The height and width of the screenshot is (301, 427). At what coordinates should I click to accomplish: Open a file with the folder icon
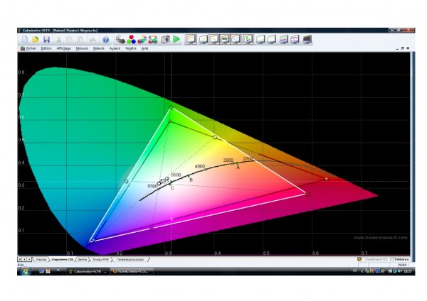tap(35, 40)
